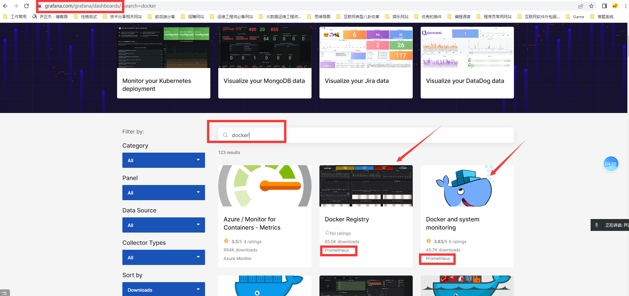This screenshot has height=296, width=629.
Task: Open the 技术分享相关网站 bookmark folder
Action: point(122,17)
